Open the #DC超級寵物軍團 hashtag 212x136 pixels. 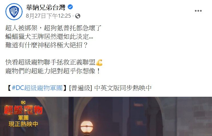[37, 88]
